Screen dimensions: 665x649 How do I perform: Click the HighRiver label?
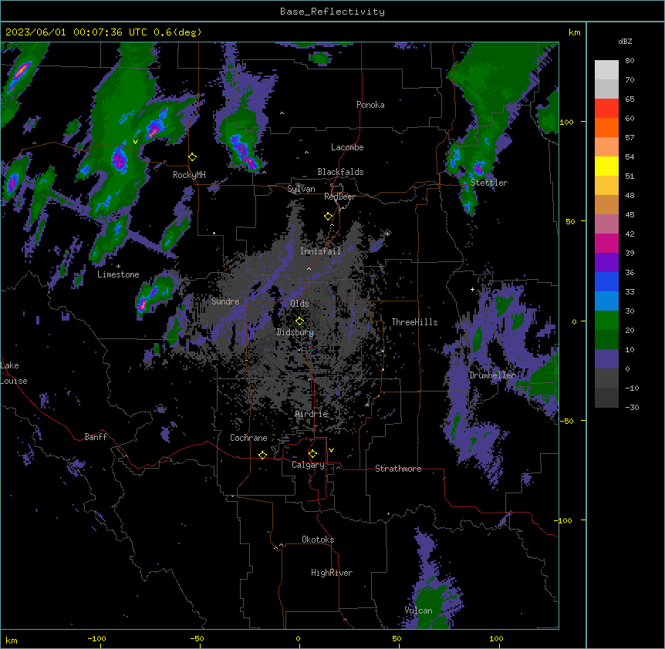(x=332, y=573)
